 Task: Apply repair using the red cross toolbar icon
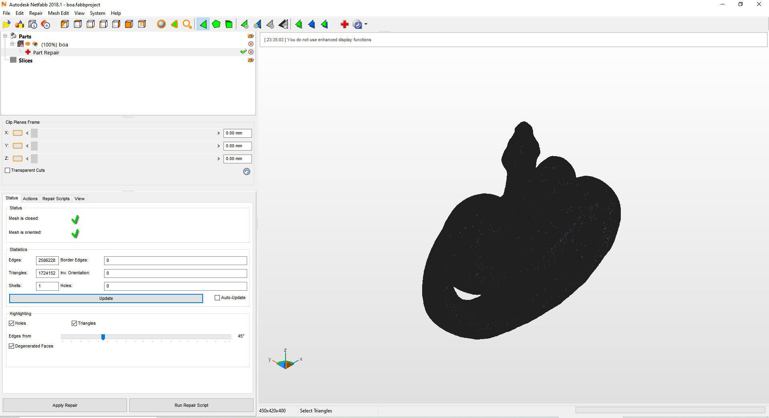coord(344,24)
